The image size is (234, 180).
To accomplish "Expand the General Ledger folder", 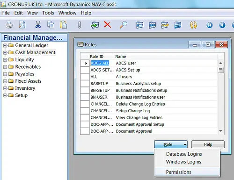I will (5, 45).
